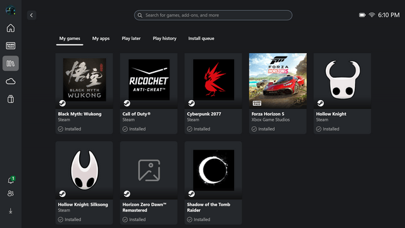The height and width of the screenshot is (228, 405).
Task: Open the Friends icon in the sidebar
Action: click(x=11, y=193)
